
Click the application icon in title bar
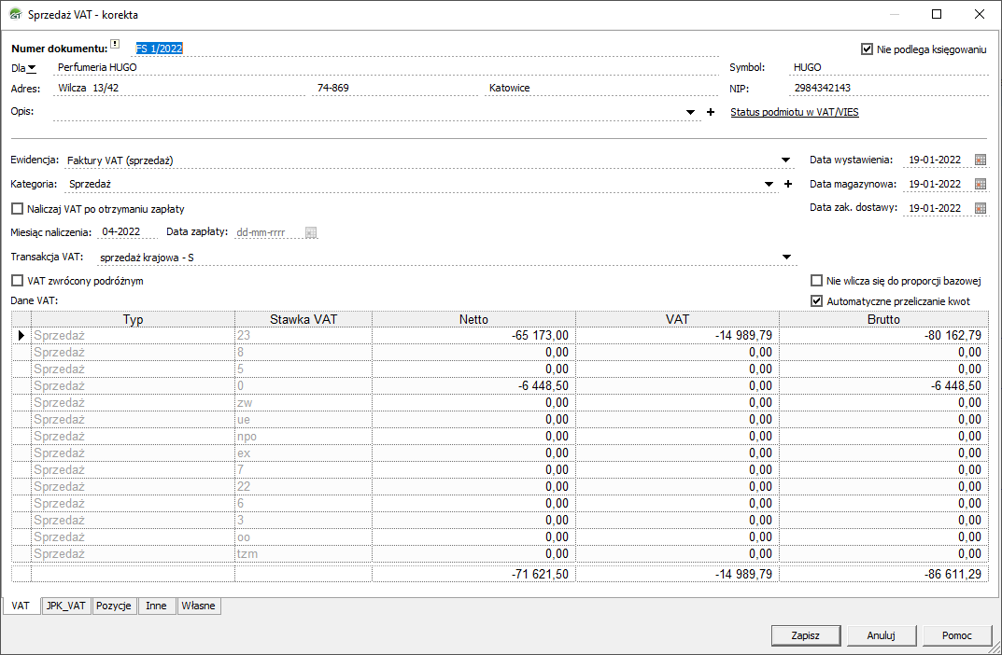point(16,15)
